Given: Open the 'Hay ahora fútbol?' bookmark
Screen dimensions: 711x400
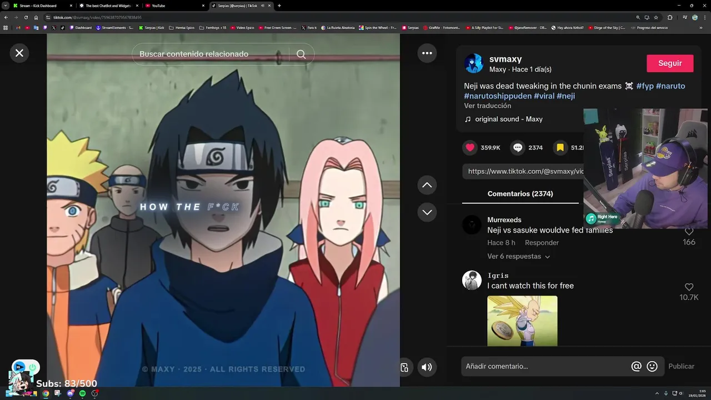Looking at the screenshot, I should (x=568, y=27).
